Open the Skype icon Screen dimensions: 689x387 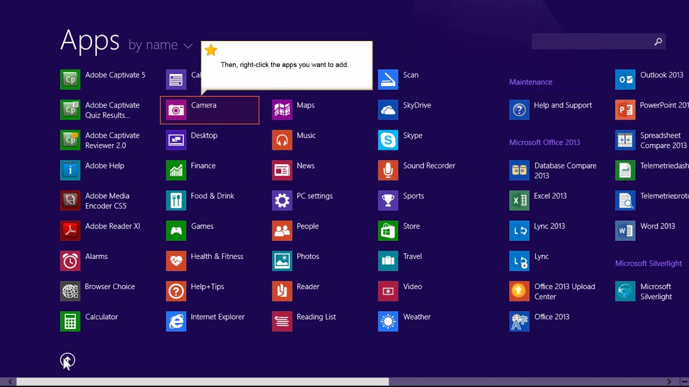point(388,140)
